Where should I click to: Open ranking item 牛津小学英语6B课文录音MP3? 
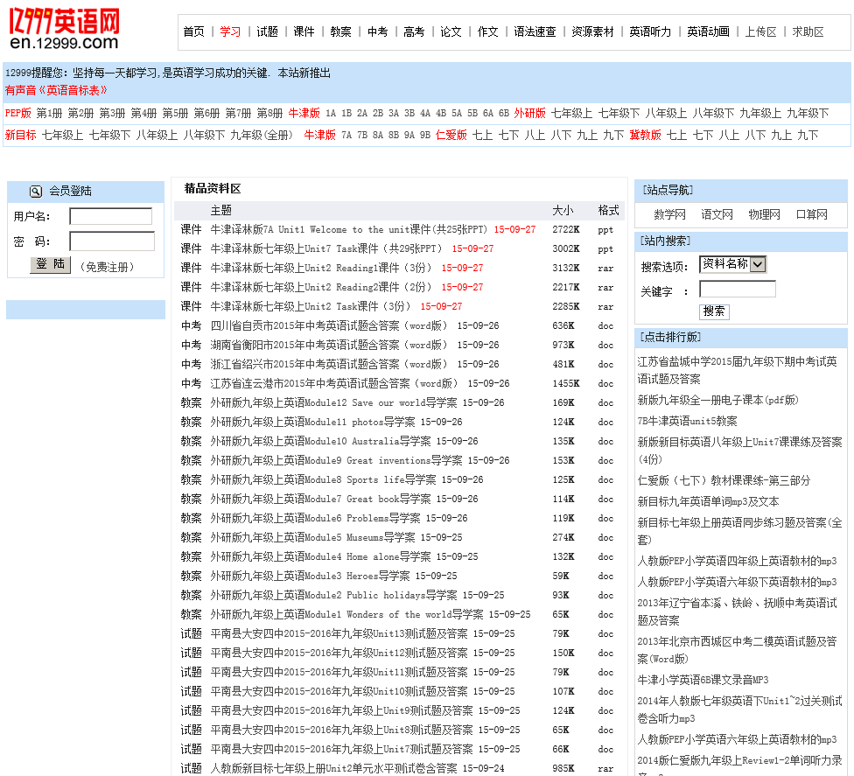pyautogui.click(x=703, y=680)
